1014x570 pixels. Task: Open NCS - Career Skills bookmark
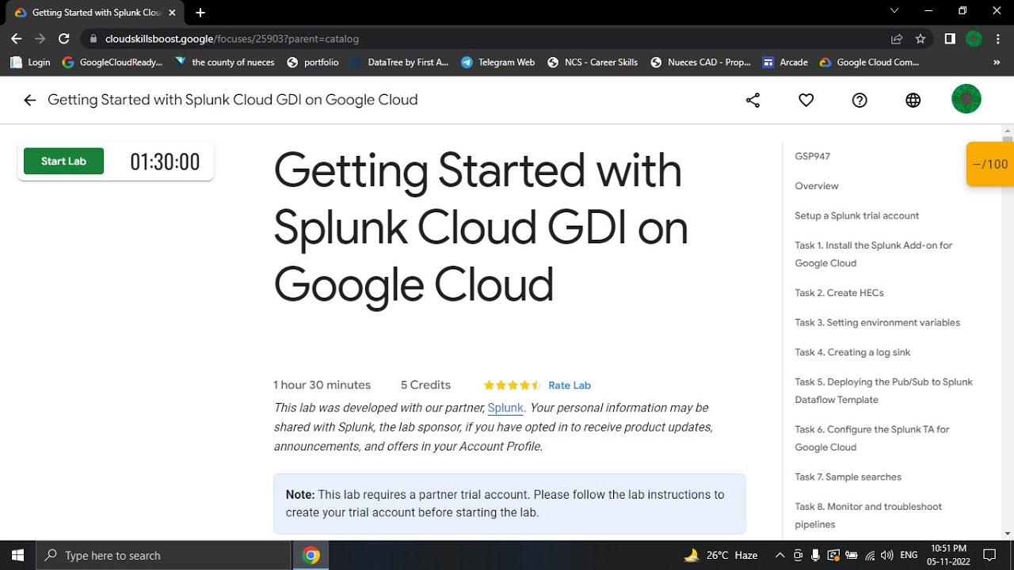pyautogui.click(x=593, y=62)
